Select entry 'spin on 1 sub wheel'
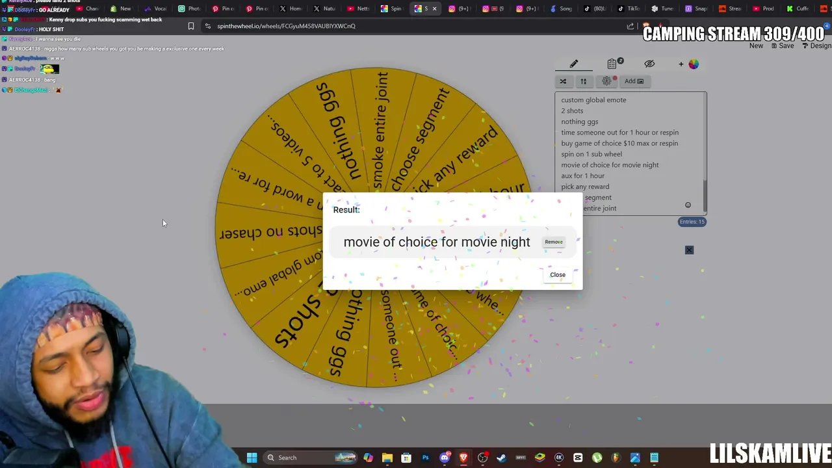Image resolution: width=832 pixels, height=468 pixels. point(591,154)
